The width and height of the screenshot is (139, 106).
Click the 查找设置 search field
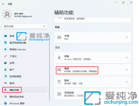25,26
